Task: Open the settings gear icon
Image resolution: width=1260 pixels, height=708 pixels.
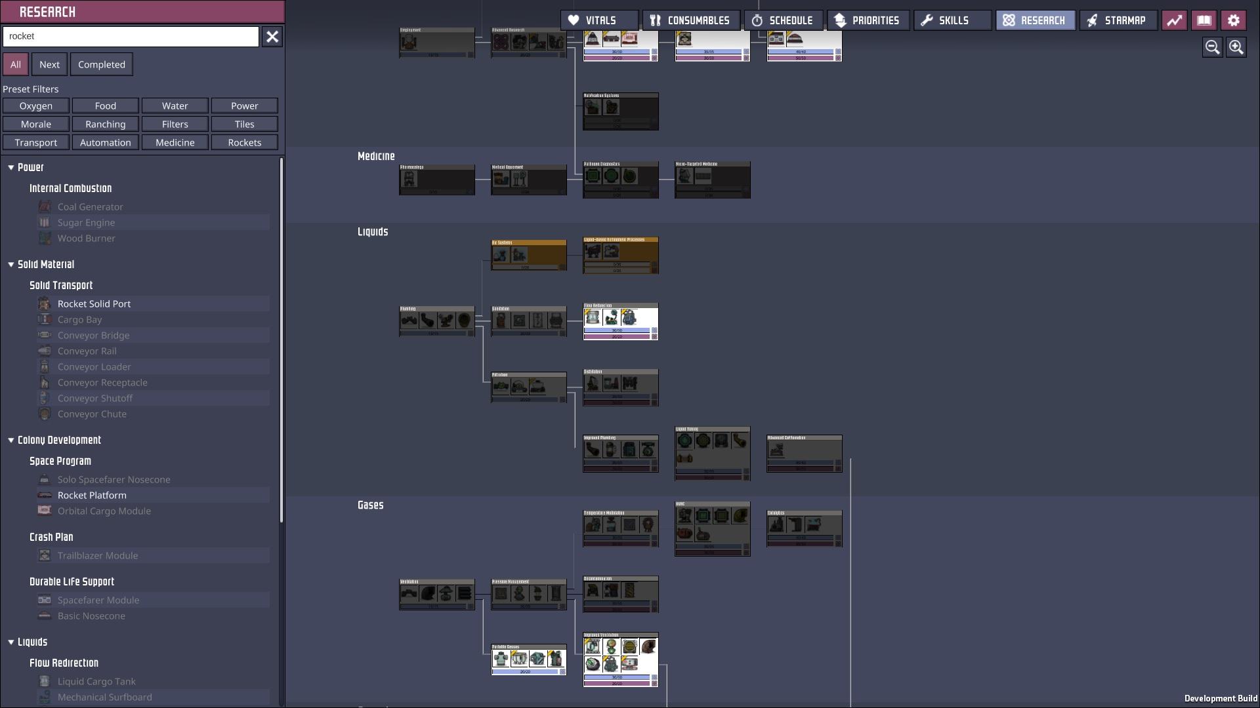Action: click(1233, 20)
